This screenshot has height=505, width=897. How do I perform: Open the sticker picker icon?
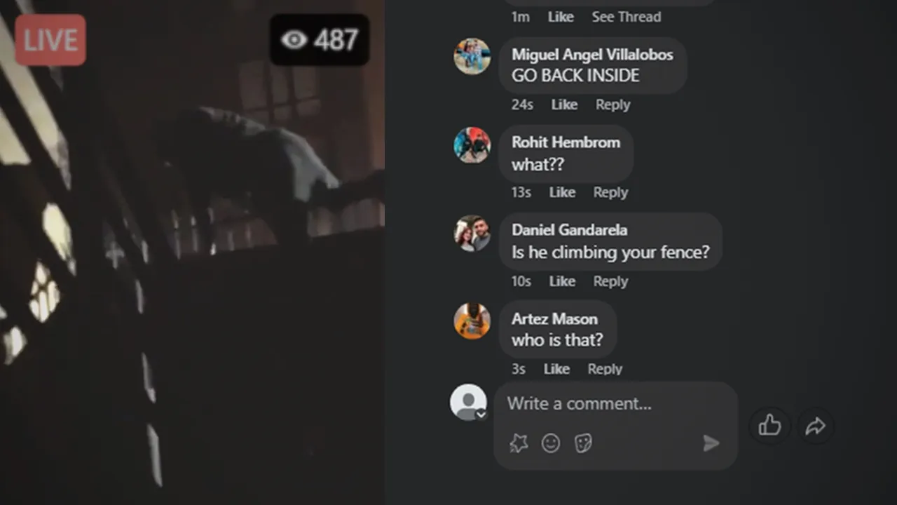[x=583, y=443]
